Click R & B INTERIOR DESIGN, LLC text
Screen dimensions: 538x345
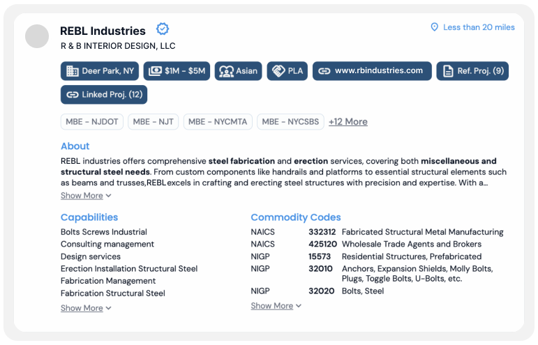(x=118, y=46)
